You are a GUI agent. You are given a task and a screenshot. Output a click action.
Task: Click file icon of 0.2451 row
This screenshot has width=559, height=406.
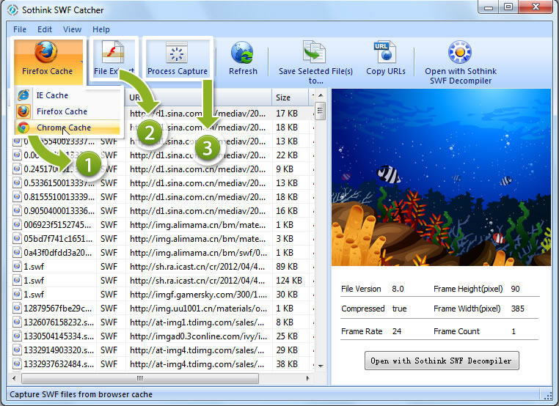17,169
